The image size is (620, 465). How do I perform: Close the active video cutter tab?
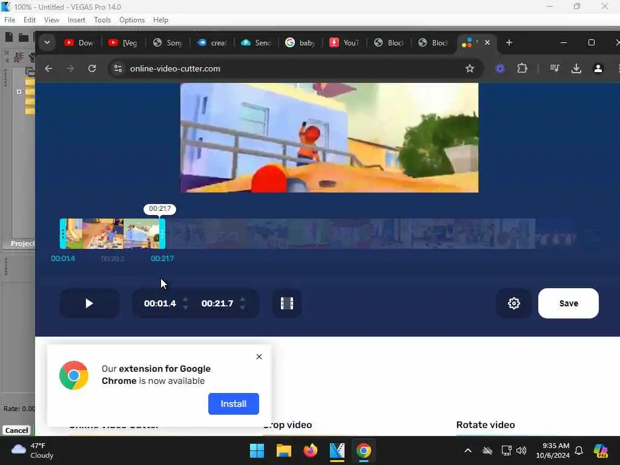pyautogui.click(x=487, y=42)
